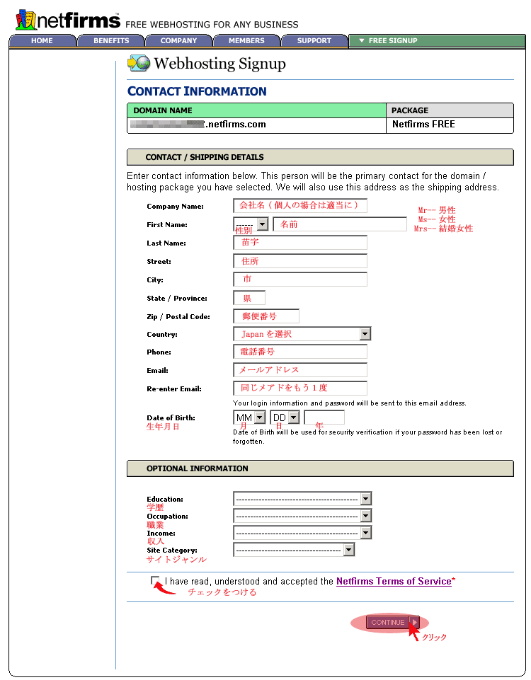
Task: Open the birth day DD dropdown
Action: [285, 417]
